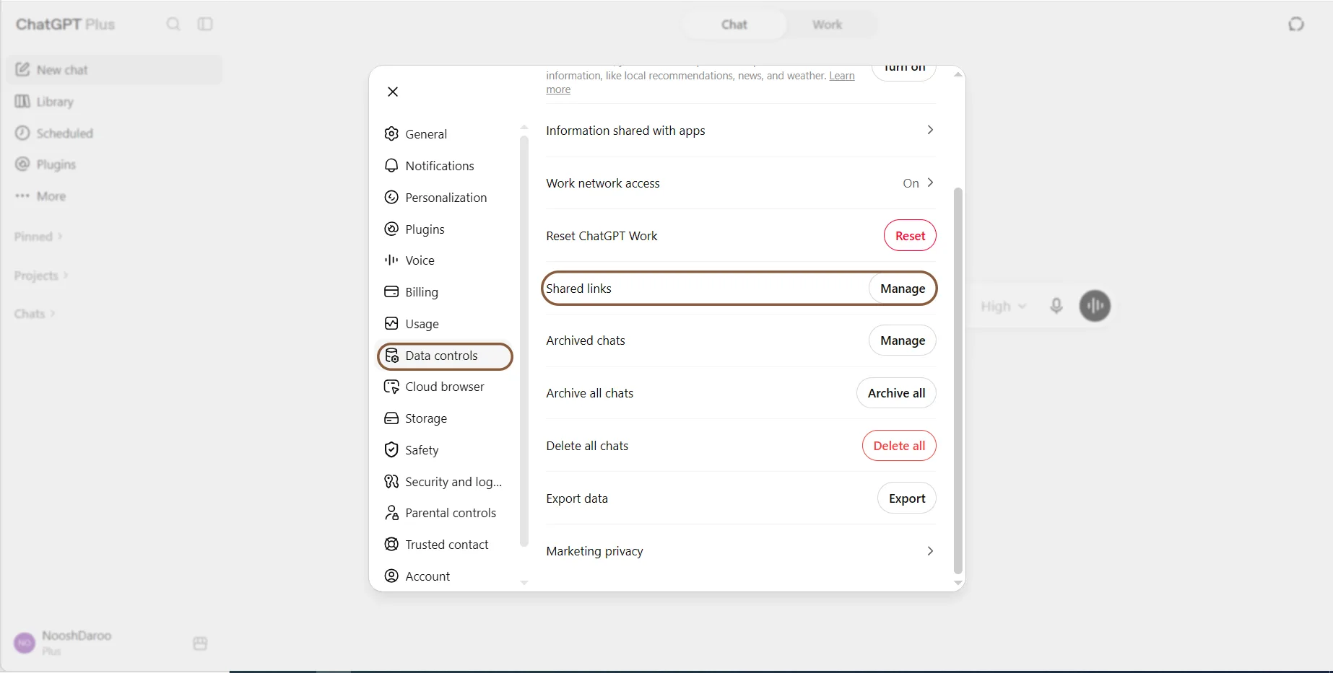Viewport: 1333px width, 673px height.
Task: Switch to the Chat tab
Action: 734,25
